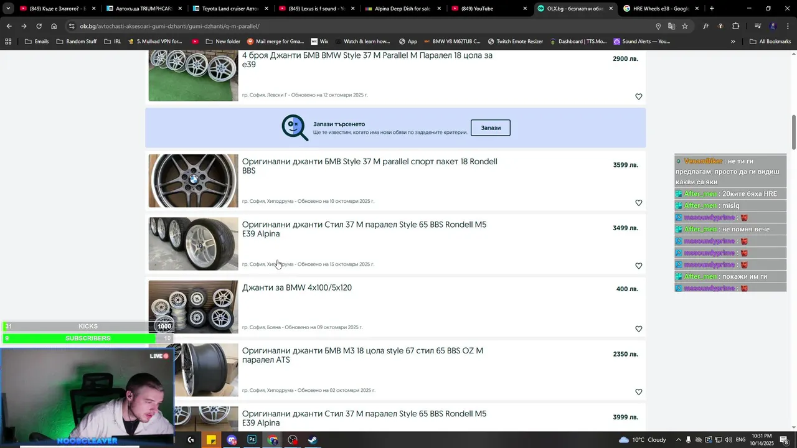Open the Джанти за BMW 4x100/5x120 listing title
Image resolution: width=797 pixels, height=448 pixels.
pos(297,287)
